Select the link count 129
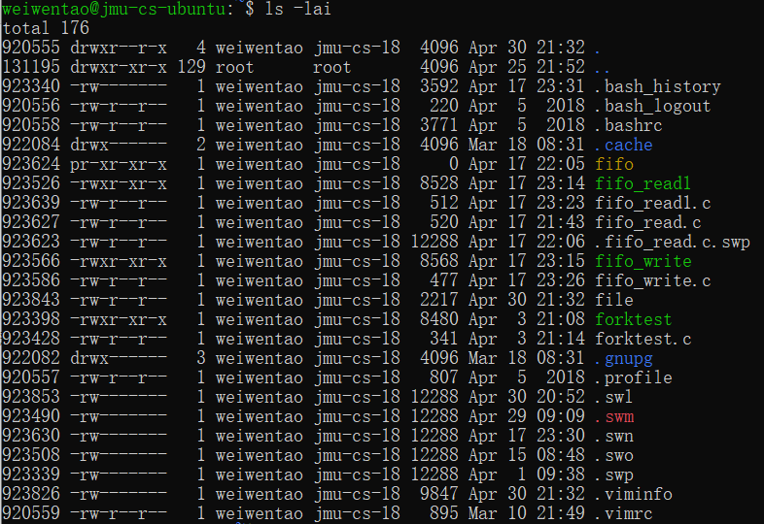764x524 pixels. tap(191, 68)
